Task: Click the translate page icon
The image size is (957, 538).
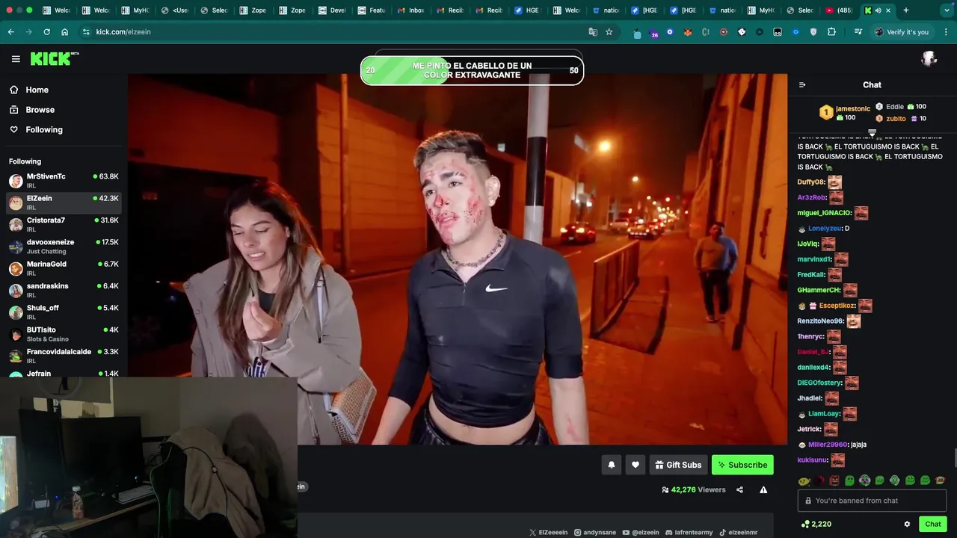Action: [593, 32]
